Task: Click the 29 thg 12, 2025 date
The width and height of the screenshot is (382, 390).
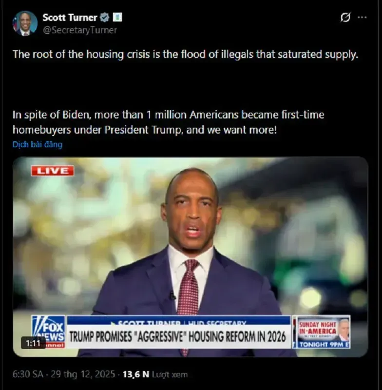Action: click(83, 374)
